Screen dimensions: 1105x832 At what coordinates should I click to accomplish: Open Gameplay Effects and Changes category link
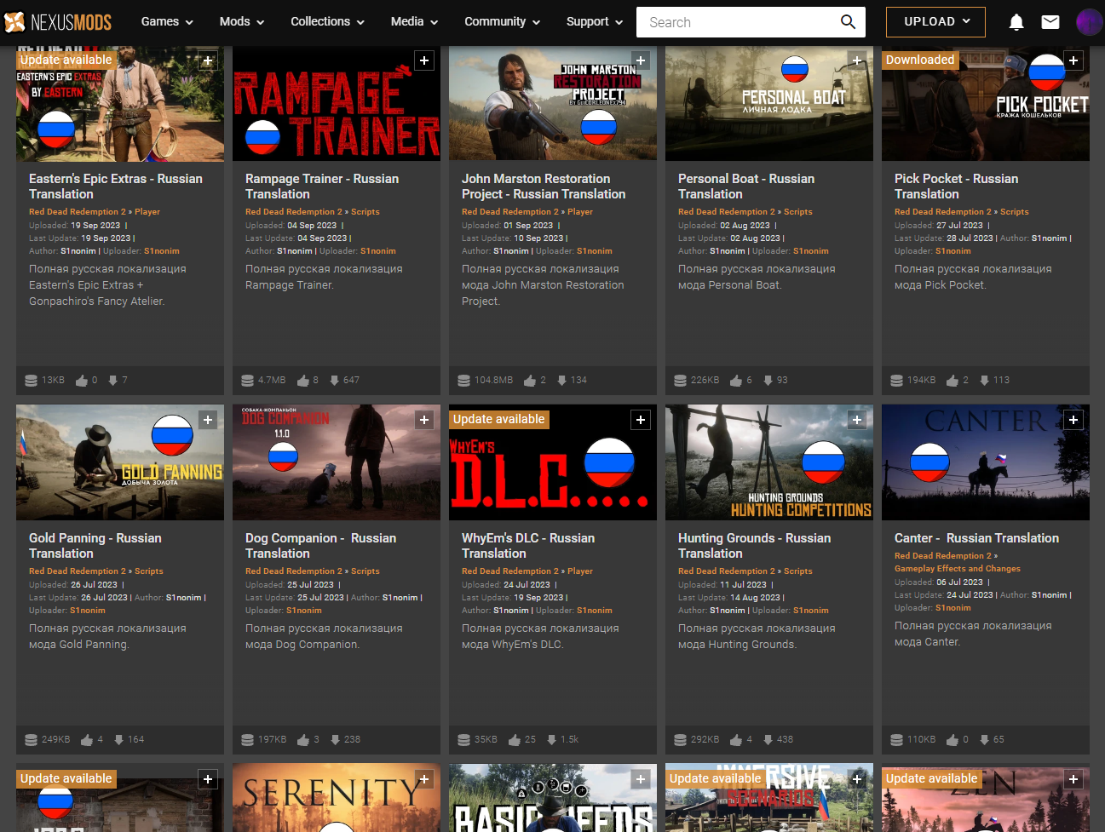[958, 569]
